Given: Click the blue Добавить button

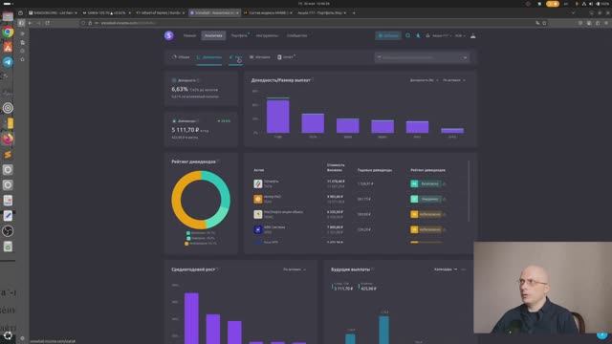Looking at the screenshot, I should [x=388, y=35].
